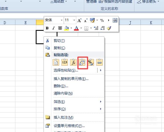The height and width of the screenshot is (132, 164).
Task: Click the Cut scissors icon
Action: pos(47,40)
